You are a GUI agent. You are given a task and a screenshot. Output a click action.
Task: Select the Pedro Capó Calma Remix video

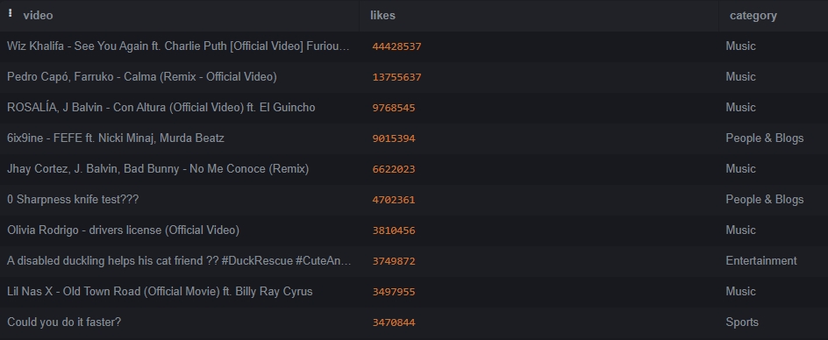click(x=414, y=77)
